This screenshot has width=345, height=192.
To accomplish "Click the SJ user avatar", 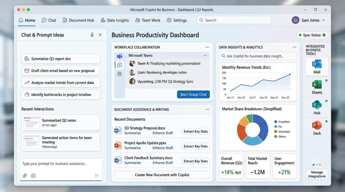I will tap(295, 20).
